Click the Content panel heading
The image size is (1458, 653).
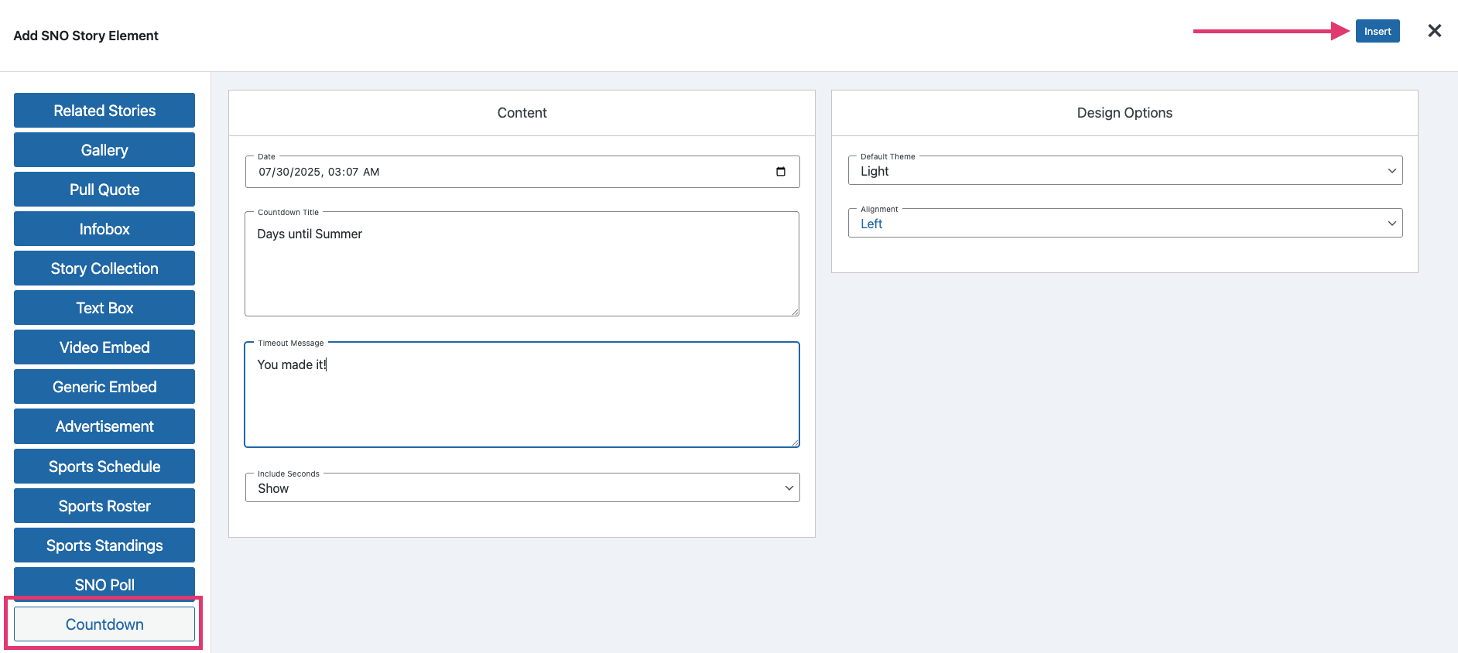(522, 113)
